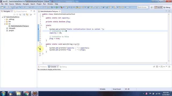Click the New file toolbar icon

click(x=2, y=7)
